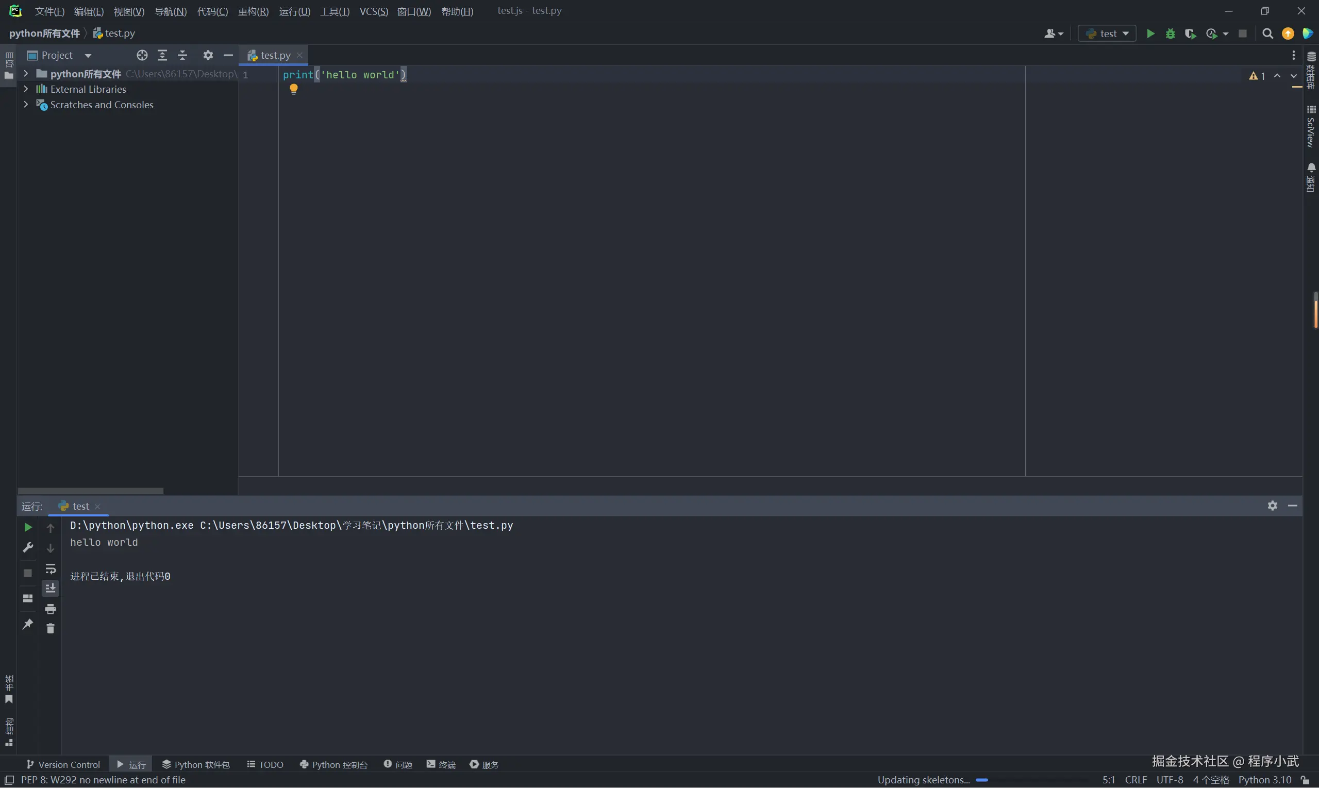Click the intention lightbulb in editor
1319x788 pixels.
294,89
